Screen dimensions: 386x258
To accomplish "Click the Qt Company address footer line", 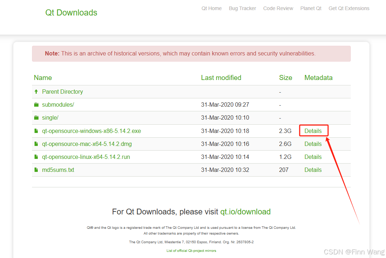I will pos(191,242).
